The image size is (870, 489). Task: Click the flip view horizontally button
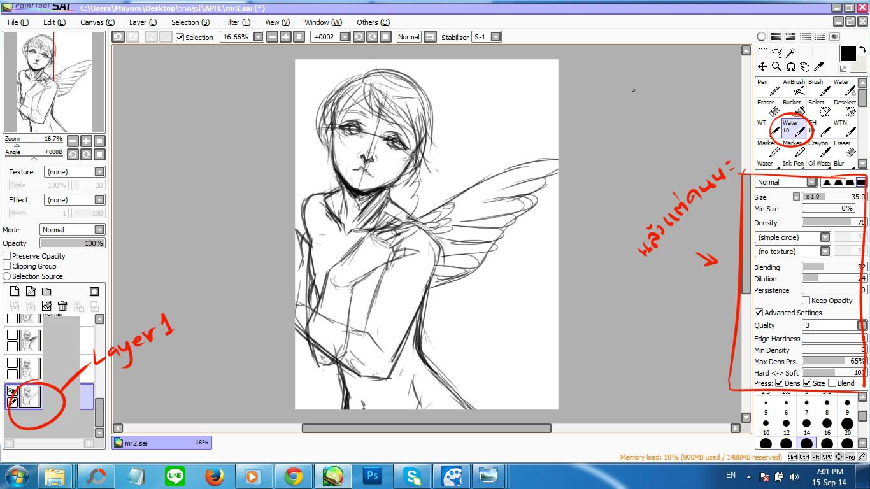click(430, 37)
